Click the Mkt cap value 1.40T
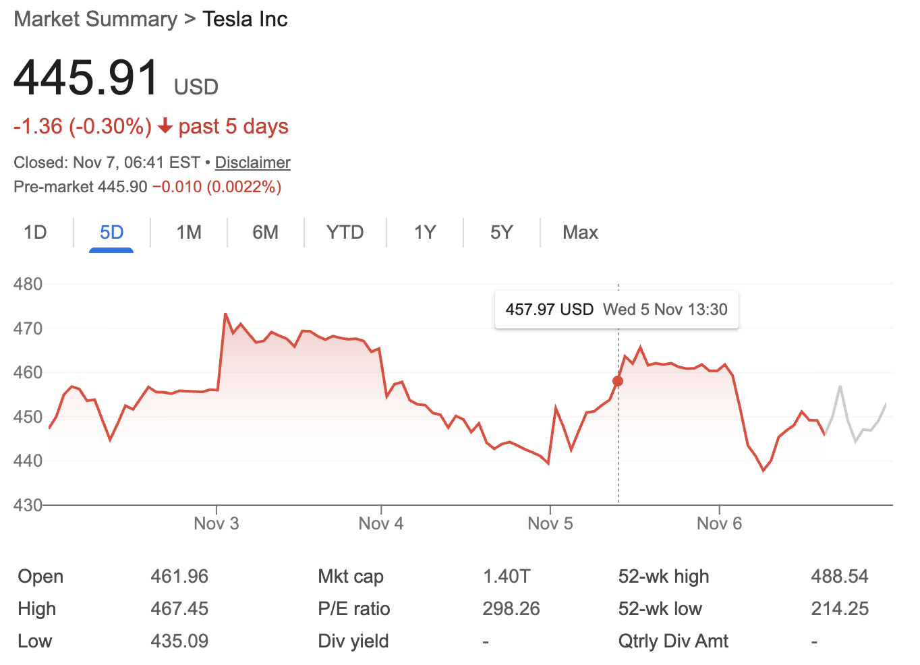 pos(507,576)
